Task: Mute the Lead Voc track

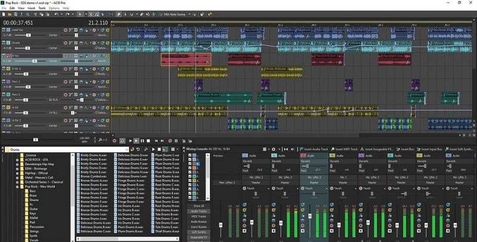Action: [x=103, y=30]
